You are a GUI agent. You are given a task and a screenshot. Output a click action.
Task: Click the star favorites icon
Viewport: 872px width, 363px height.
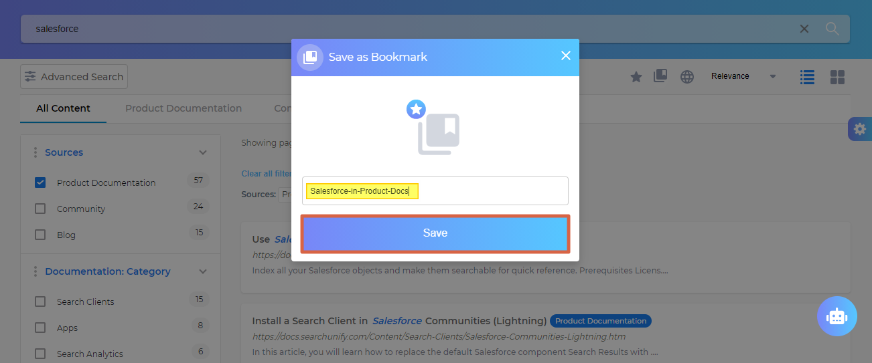636,77
